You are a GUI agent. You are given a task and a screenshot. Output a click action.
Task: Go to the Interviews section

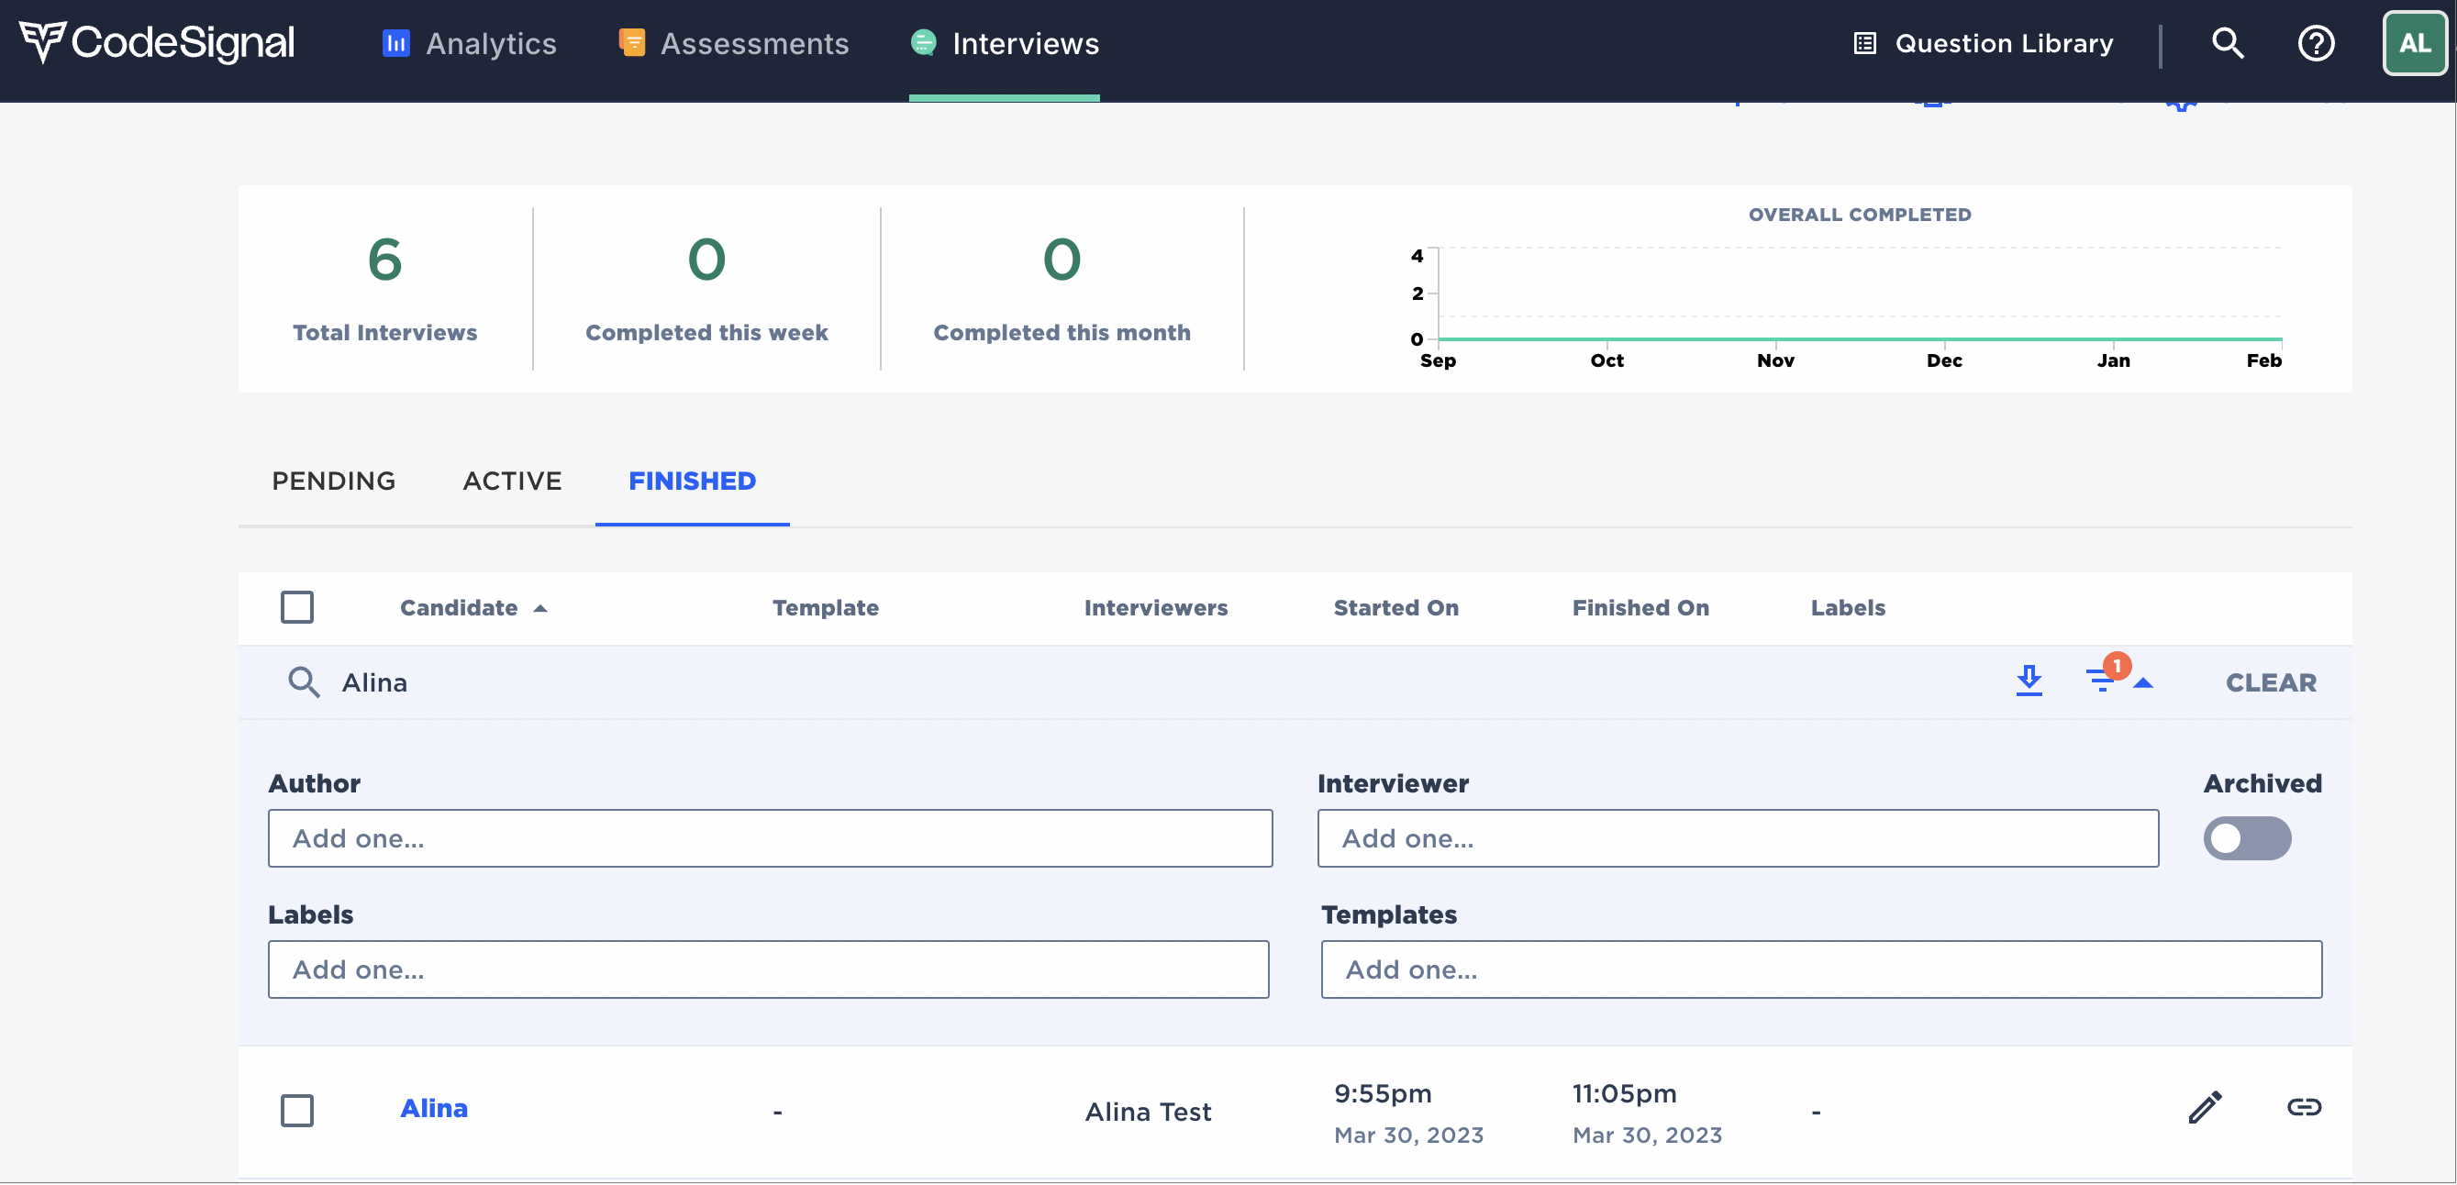[x=1005, y=43]
